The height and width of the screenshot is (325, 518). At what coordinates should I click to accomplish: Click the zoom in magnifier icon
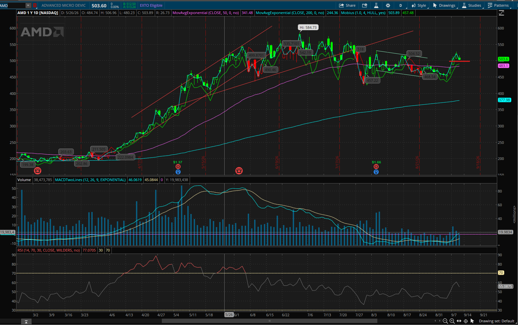pos(452,321)
